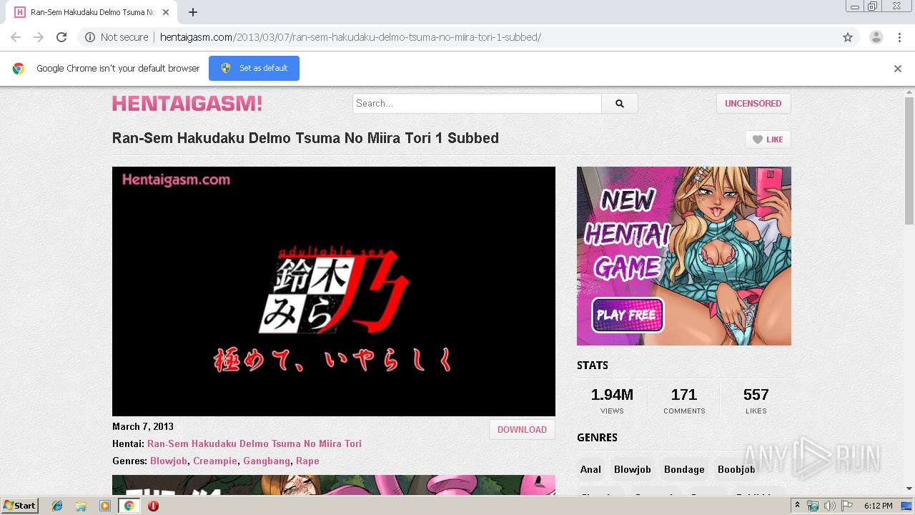Screen dimensions: 915x515
Task: Open the site logo homepage link
Action: (187, 104)
